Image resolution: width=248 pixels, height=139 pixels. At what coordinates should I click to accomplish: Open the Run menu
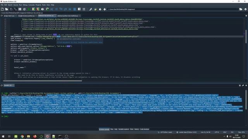coord(21,5)
